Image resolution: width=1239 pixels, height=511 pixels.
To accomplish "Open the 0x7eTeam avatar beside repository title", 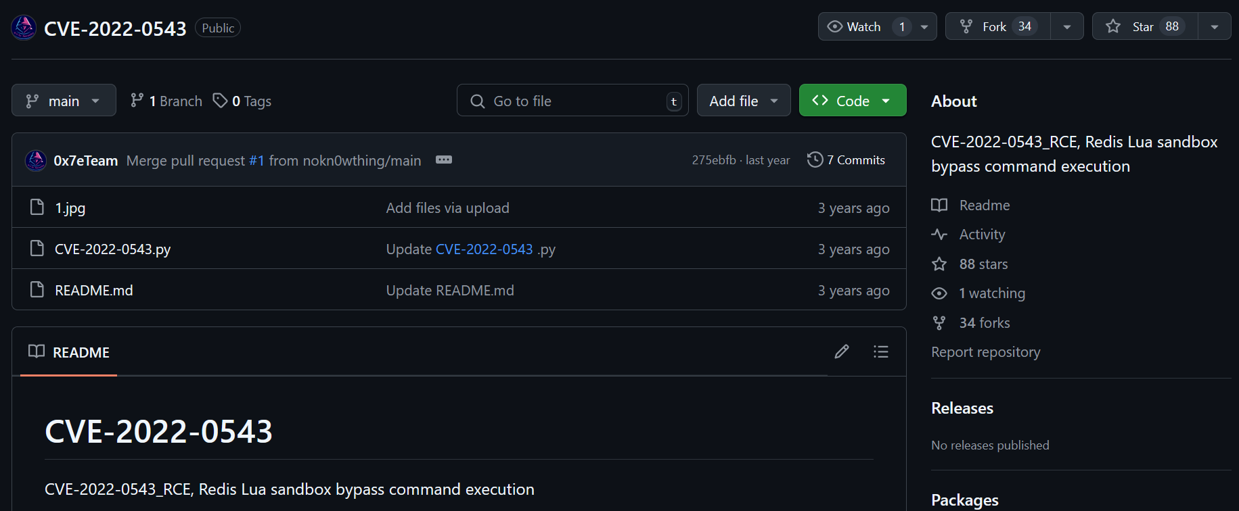I will [x=24, y=28].
